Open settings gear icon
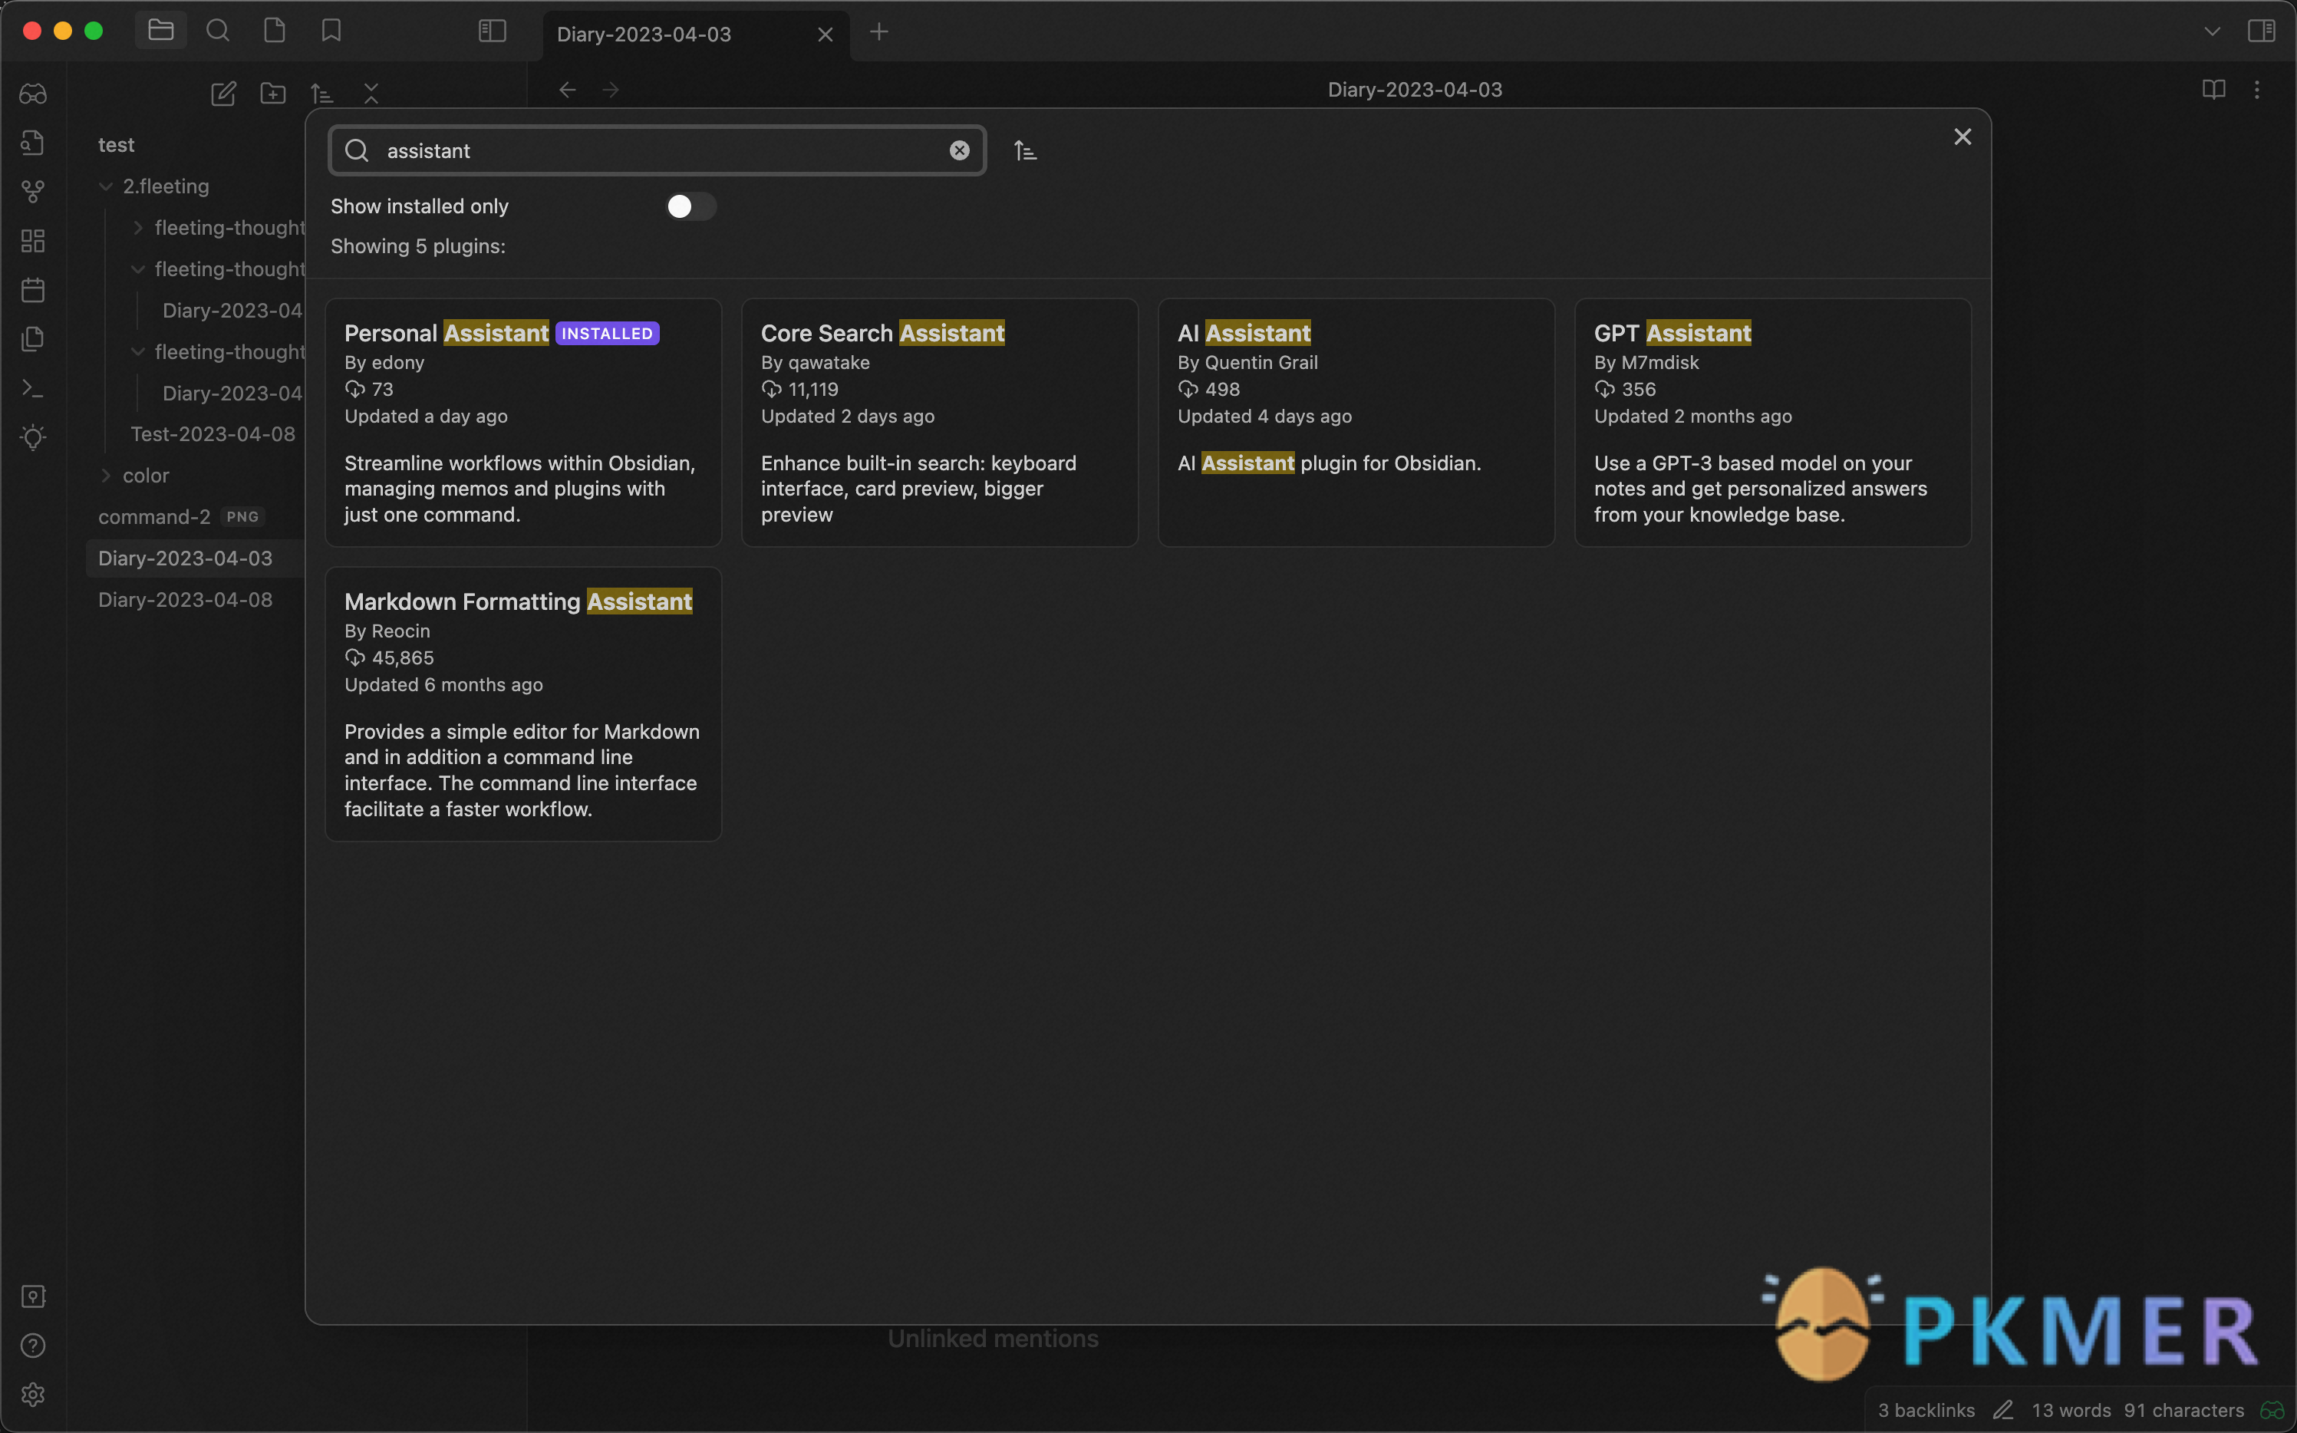The height and width of the screenshot is (1433, 2297). pos(33,1394)
